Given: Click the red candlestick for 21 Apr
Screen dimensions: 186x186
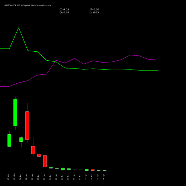Looking at the screenshot, I should click(x=93, y=170).
